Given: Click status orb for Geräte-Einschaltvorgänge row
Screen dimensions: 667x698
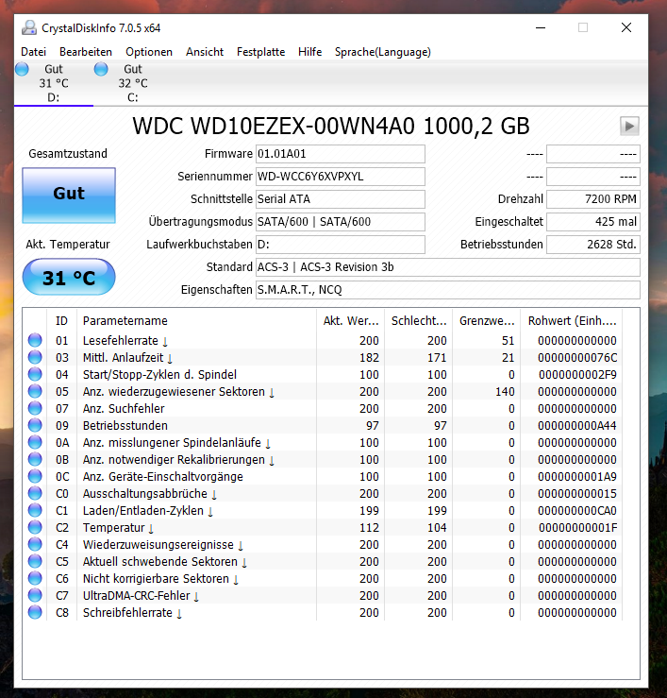Looking at the screenshot, I should pos(35,476).
